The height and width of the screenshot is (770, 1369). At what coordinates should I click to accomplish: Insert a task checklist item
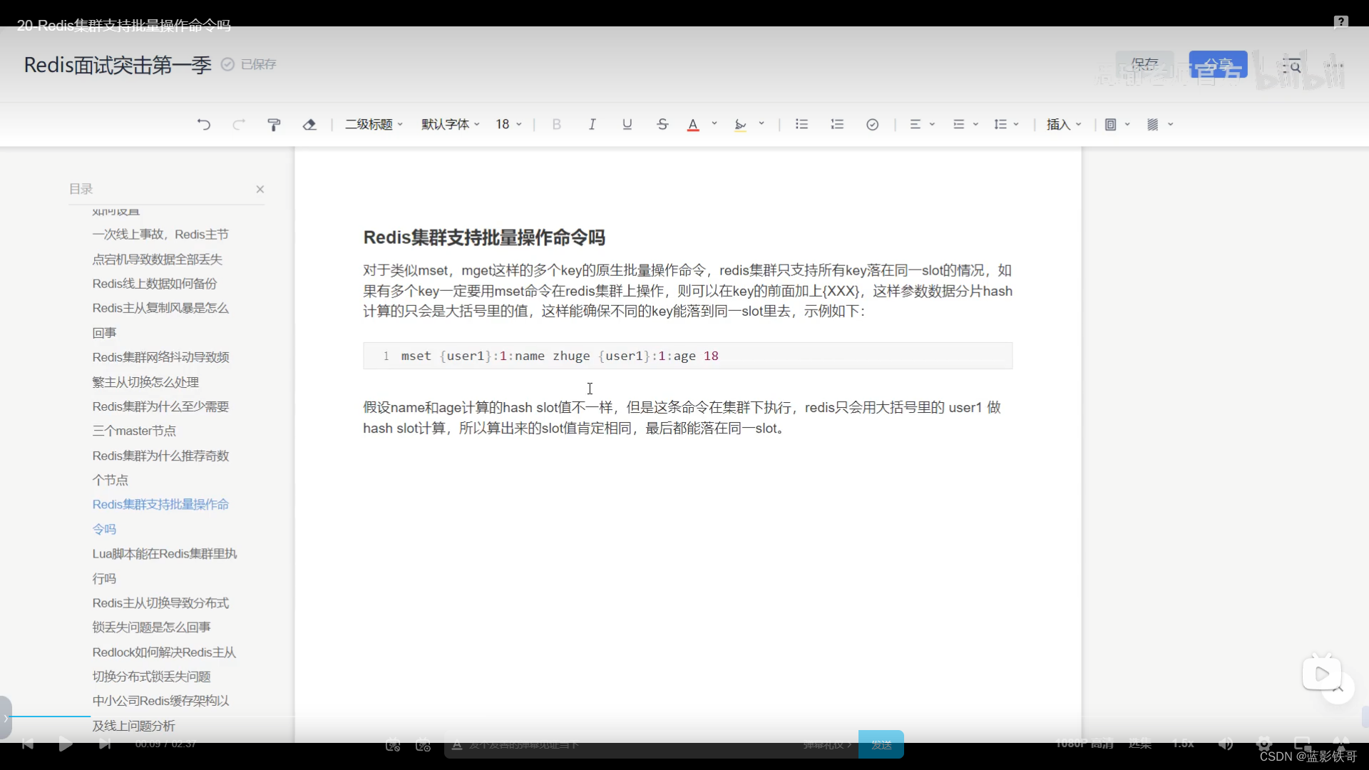pos(872,125)
